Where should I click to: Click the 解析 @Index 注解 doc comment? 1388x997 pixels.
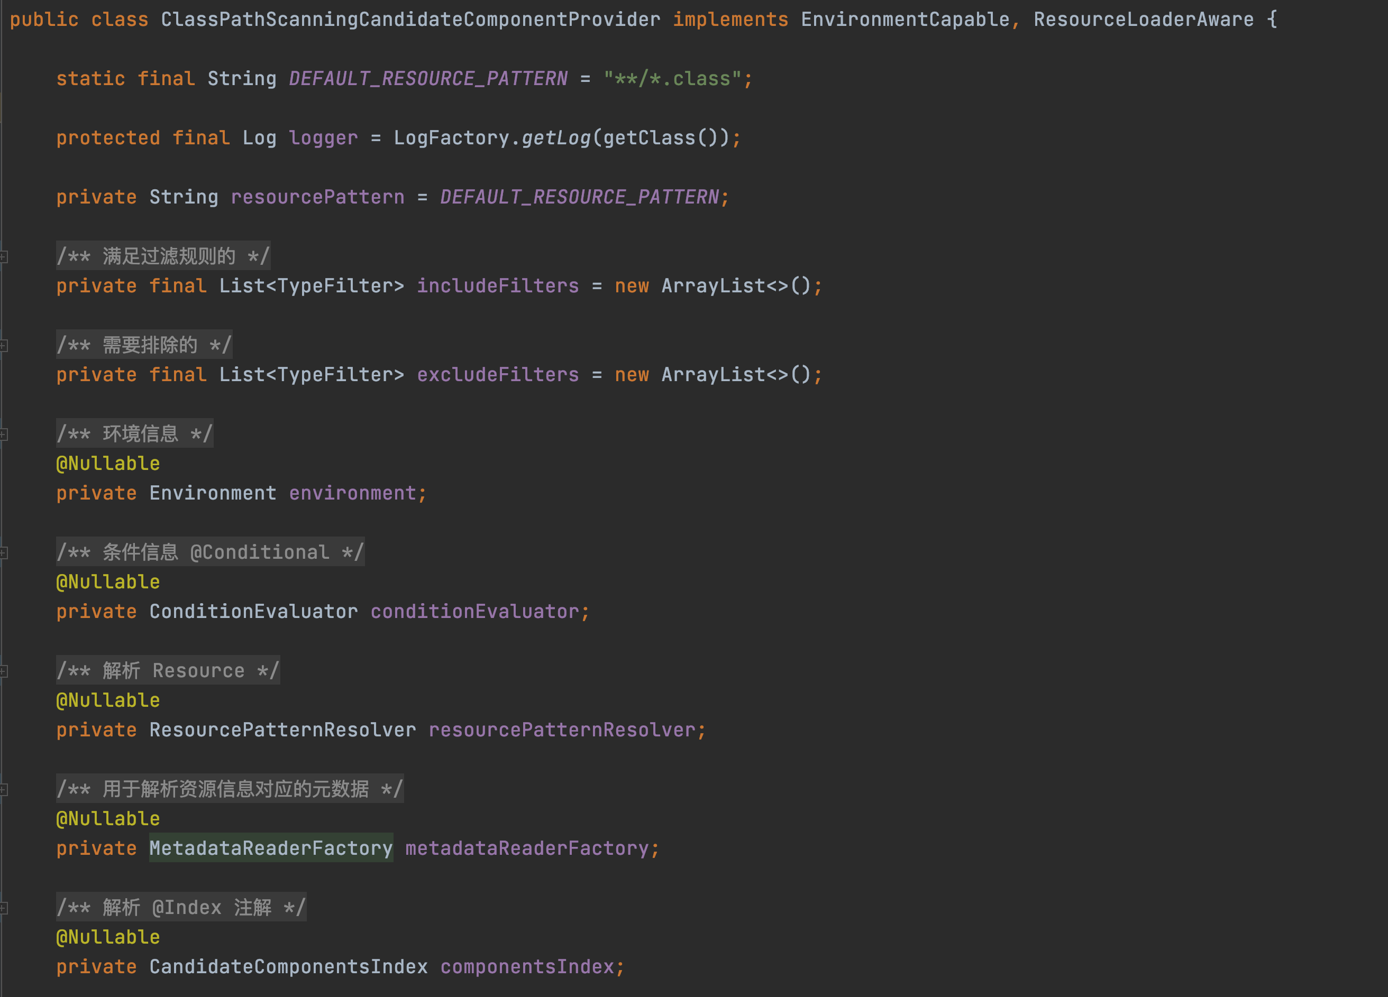(181, 907)
